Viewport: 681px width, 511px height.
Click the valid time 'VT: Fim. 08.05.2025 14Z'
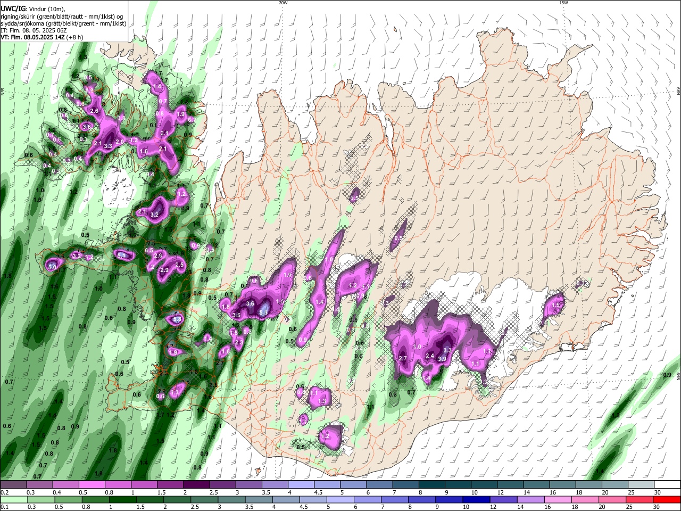point(32,37)
